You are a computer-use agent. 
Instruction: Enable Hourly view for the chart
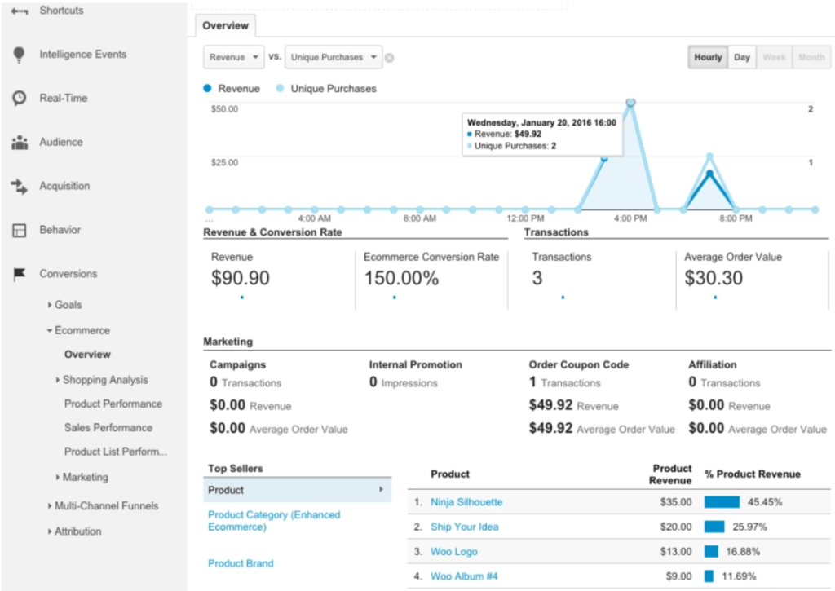click(707, 57)
